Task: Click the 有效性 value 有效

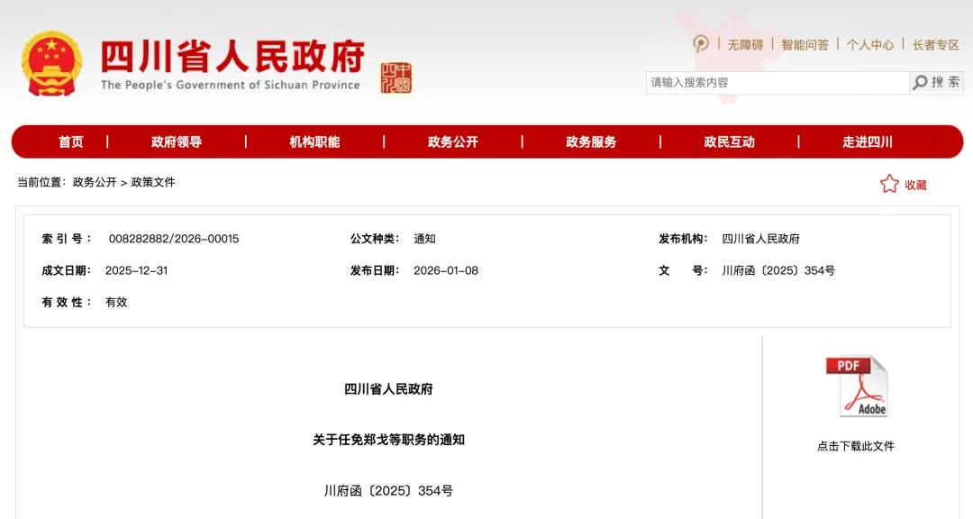Action: (116, 302)
